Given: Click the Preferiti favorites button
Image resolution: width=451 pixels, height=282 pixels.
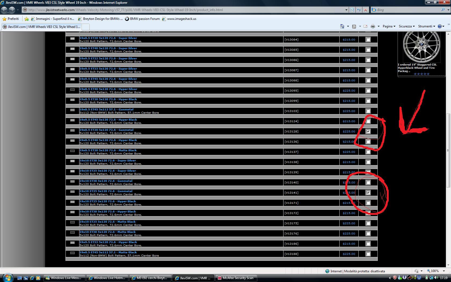Looking at the screenshot, I should click(x=11, y=19).
